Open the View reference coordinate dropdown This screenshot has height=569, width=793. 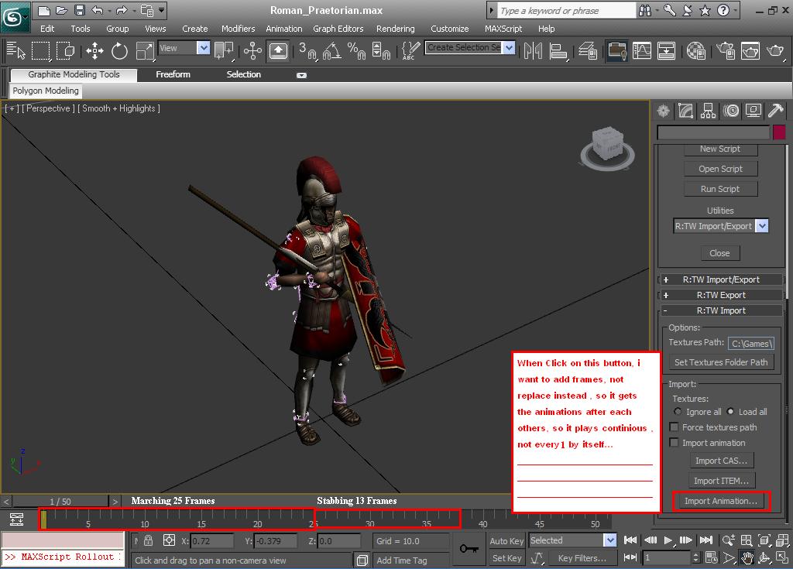coord(204,48)
